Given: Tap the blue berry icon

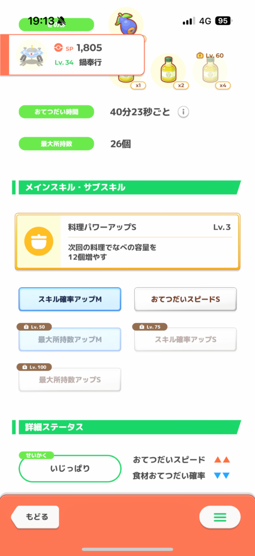Looking at the screenshot, I should coord(126,22).
